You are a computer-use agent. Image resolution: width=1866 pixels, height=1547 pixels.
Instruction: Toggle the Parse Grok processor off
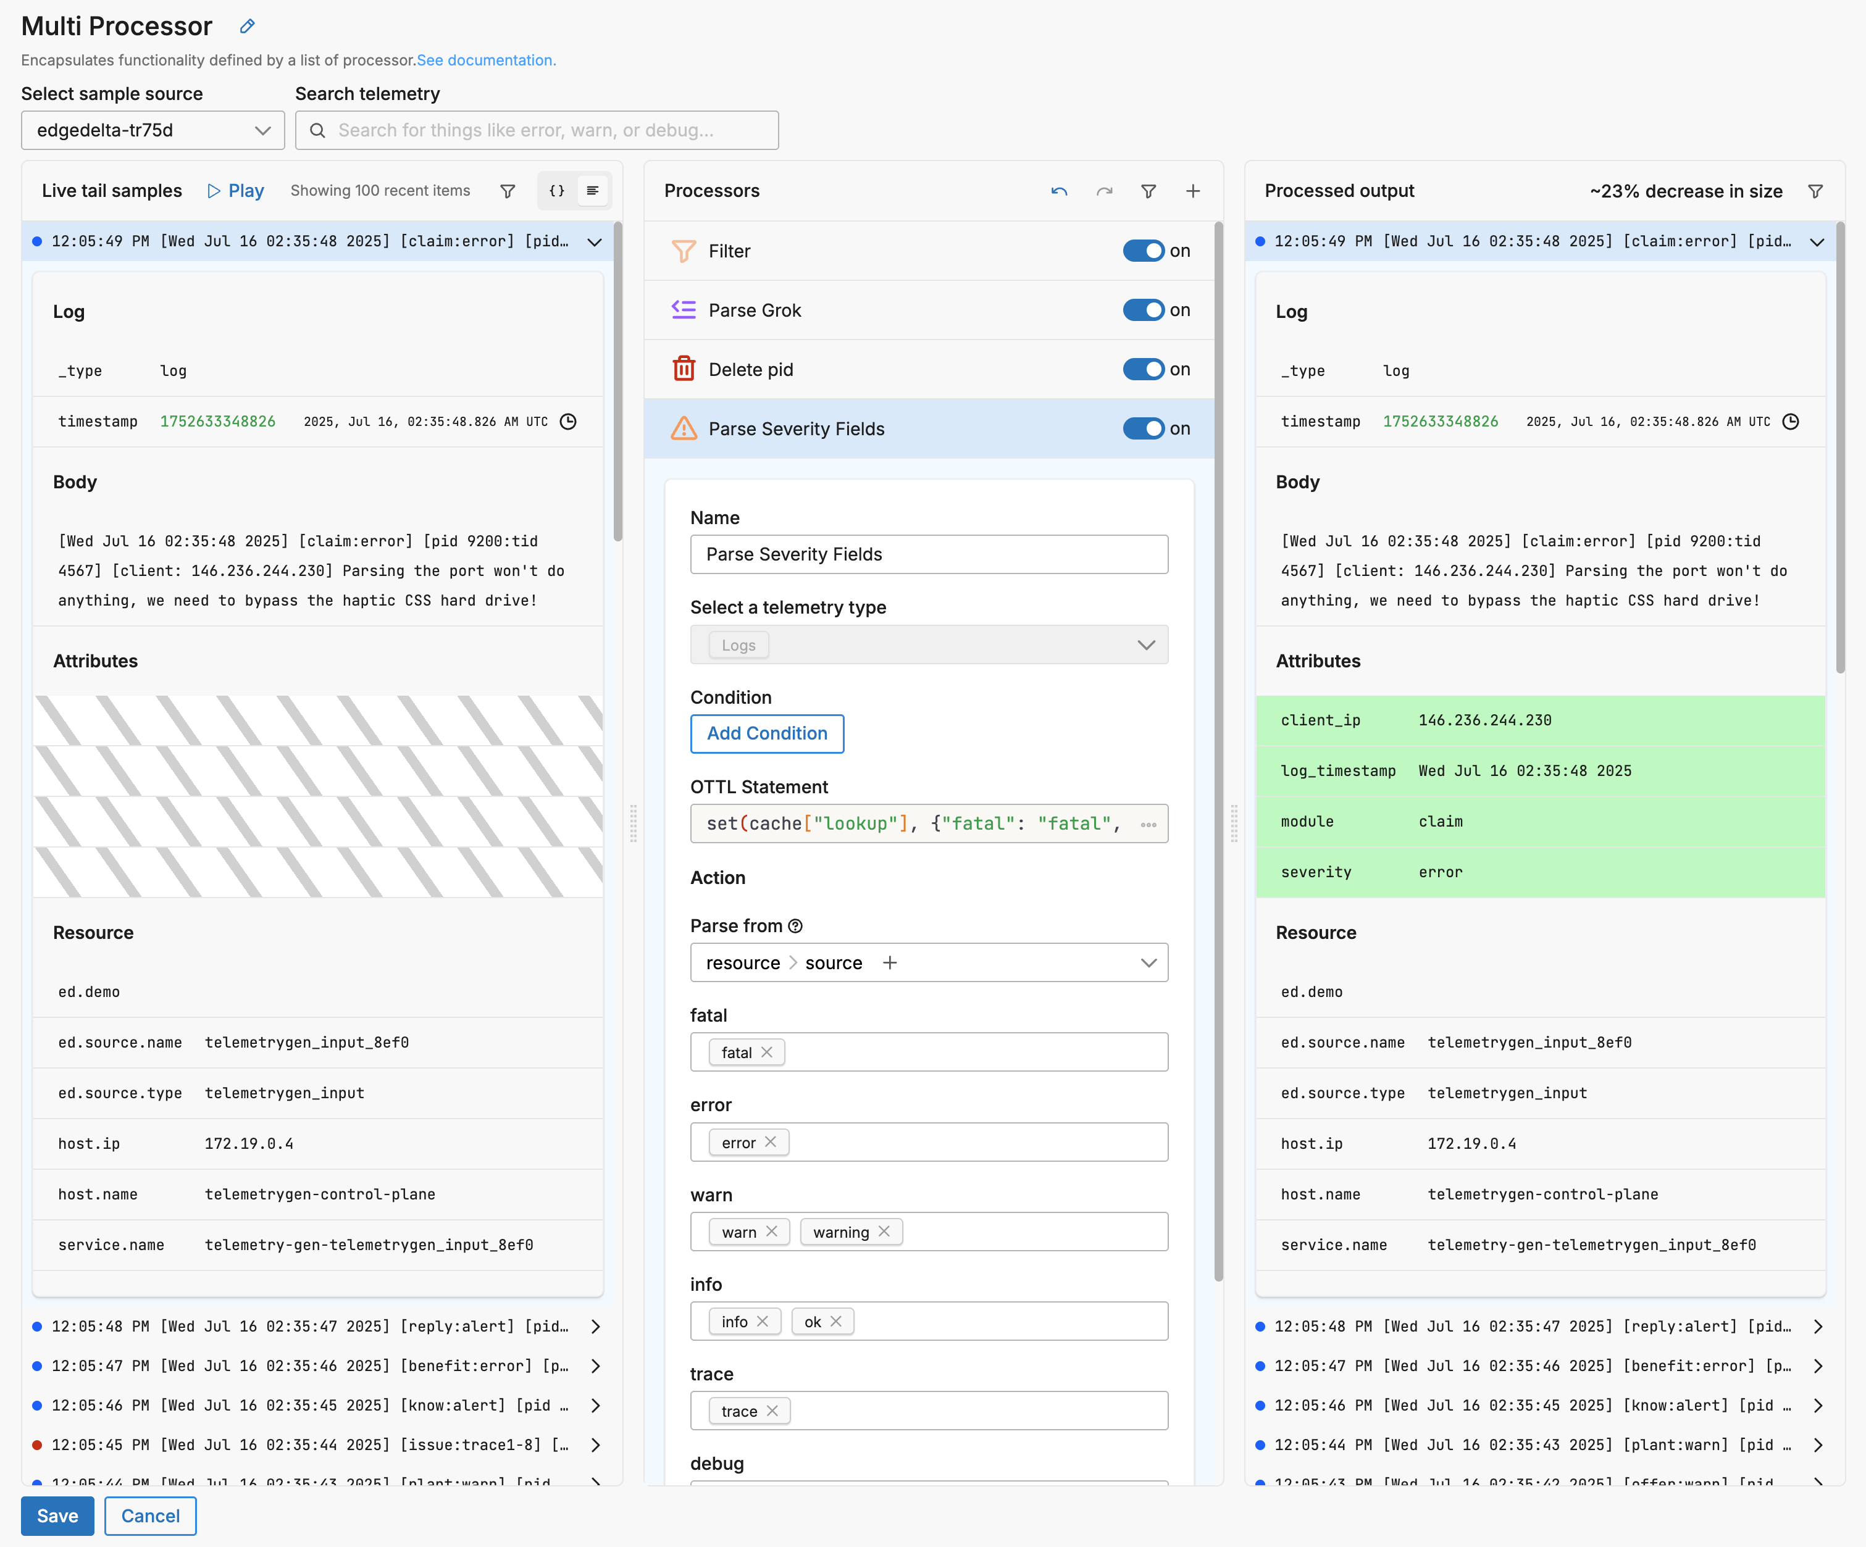pos(1144,310)
